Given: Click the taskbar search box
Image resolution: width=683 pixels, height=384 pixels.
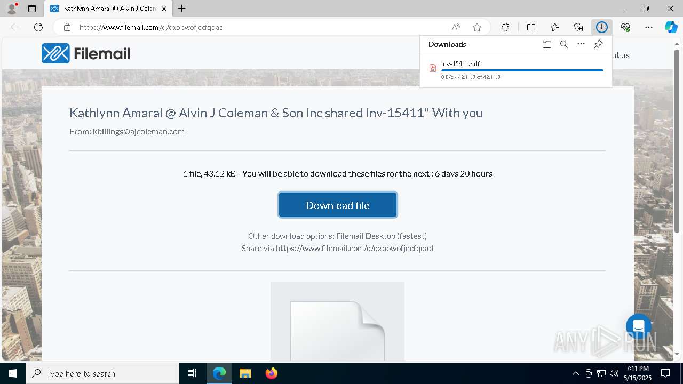Looking at the screenshot, I should click(x=102, y=373).
